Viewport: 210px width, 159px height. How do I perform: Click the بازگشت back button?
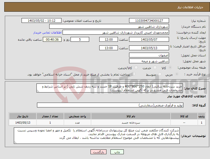(x=98, y=152)
